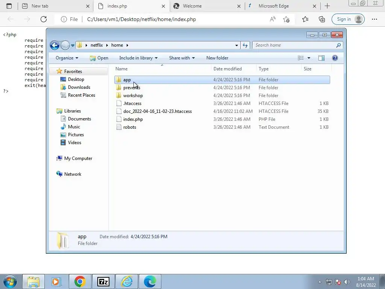385x289 pixels.
Task: Click the change view icon in Explorer
Action: coord(301,58)
